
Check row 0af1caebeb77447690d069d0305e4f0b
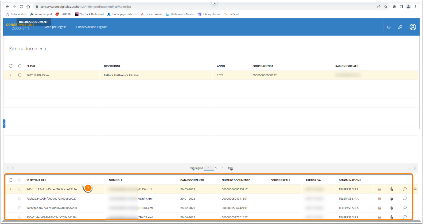[20, 208]
